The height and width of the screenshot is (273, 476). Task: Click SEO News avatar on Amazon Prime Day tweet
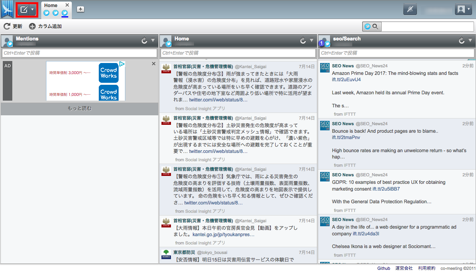tap(325, 68)
